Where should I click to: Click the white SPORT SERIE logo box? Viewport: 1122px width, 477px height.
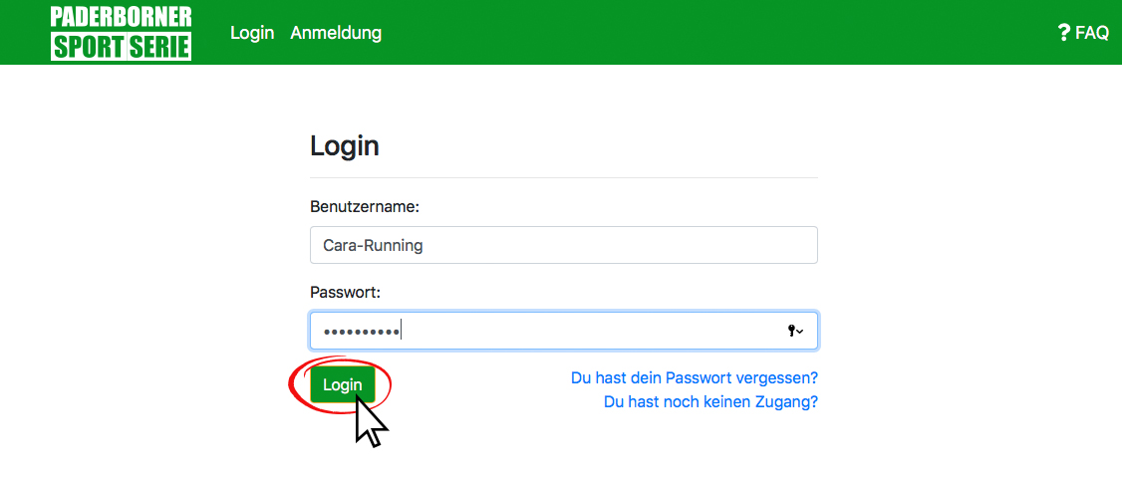tap(121, 47)
